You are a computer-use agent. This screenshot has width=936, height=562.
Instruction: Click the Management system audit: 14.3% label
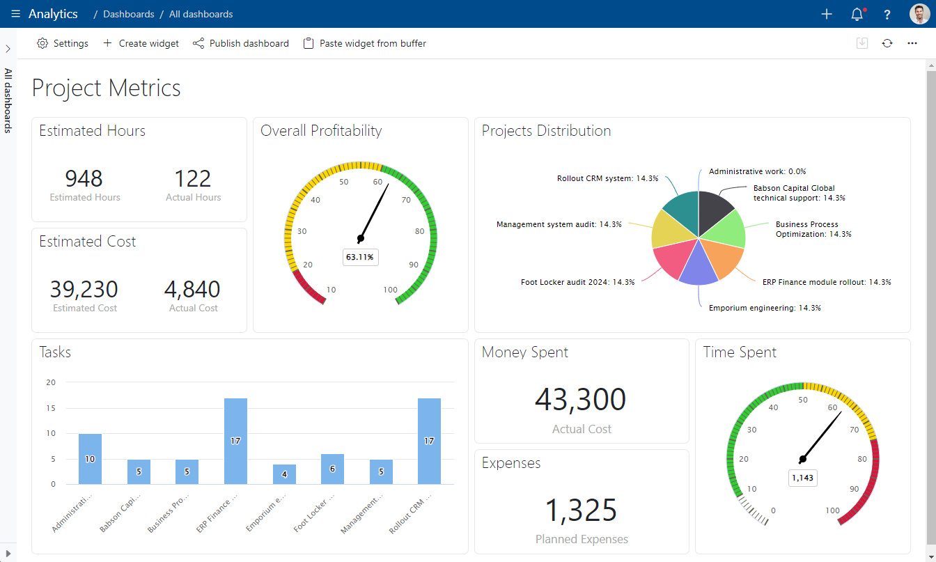pos(559,224)
